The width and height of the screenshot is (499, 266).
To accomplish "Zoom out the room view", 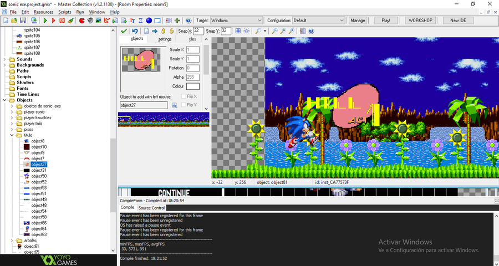I will (274, 31).
